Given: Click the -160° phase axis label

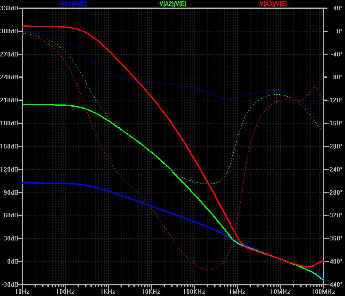Looking at the screenshot, I should [335, 123].
